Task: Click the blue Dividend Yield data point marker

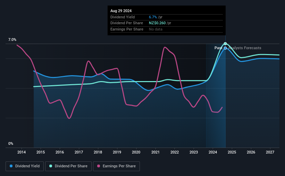Action: coord(225,48)
